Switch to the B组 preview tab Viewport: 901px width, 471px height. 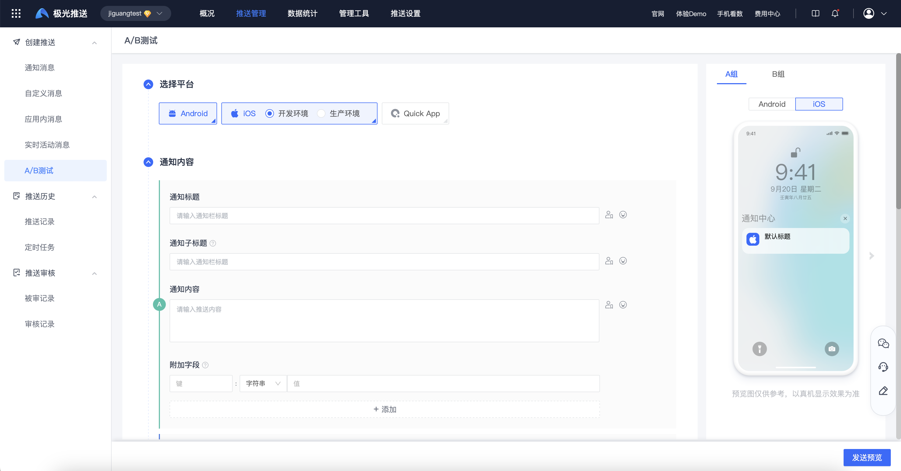[778, 74]
